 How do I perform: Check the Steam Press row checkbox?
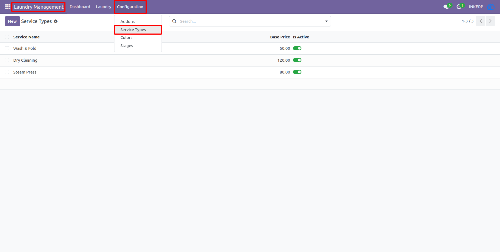(x=7, y=72)
